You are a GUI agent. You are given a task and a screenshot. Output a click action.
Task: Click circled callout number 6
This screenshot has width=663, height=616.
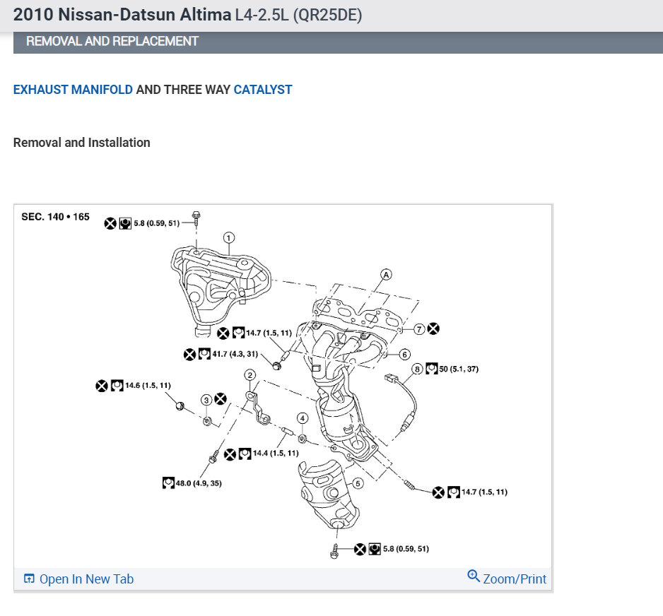404,355
